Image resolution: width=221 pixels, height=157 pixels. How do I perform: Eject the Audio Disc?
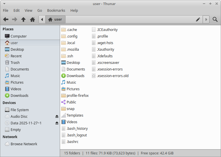point(57,116)
